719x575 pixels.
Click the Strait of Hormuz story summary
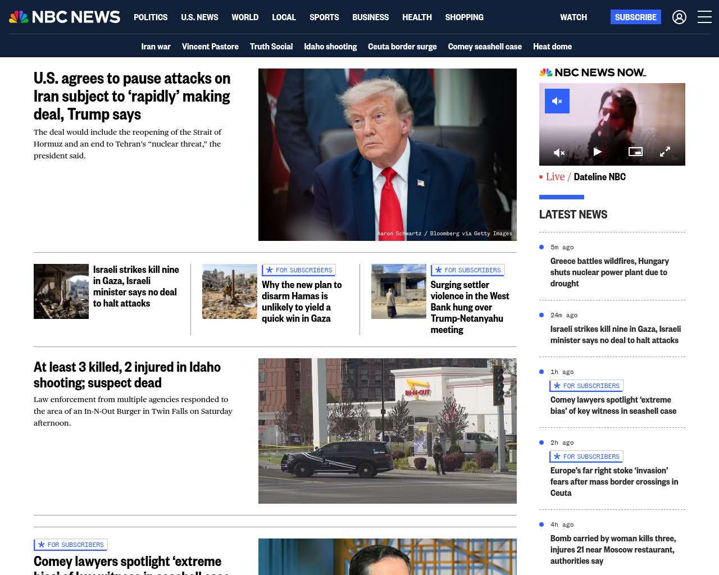[x=128, y=144]
